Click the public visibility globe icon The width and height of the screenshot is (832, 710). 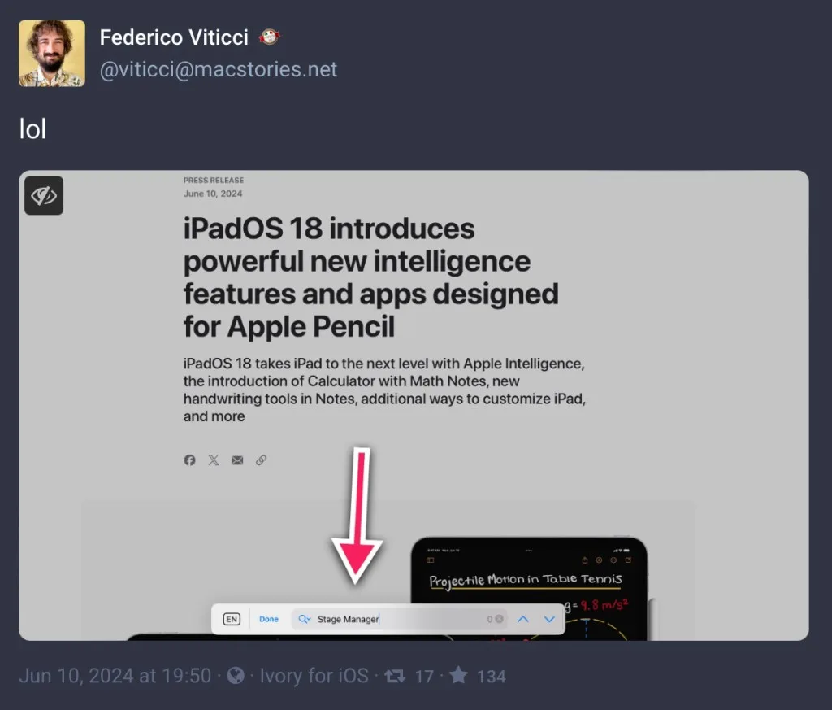pos(236,676)
